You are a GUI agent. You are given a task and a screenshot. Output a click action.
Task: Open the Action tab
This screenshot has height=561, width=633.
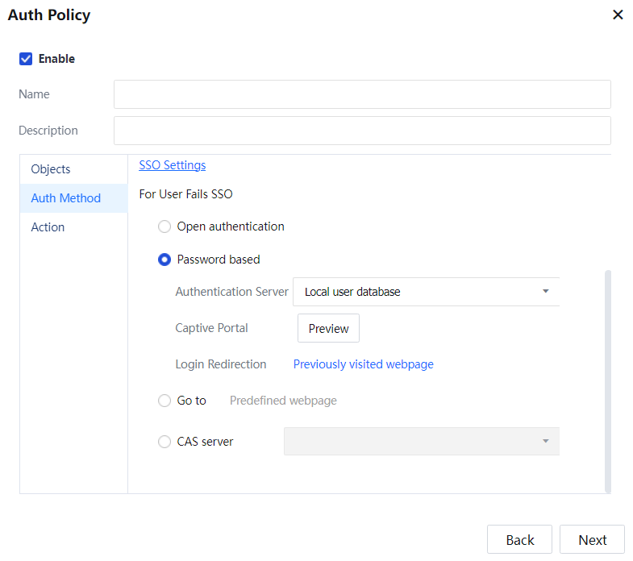(x=48, y=227)
